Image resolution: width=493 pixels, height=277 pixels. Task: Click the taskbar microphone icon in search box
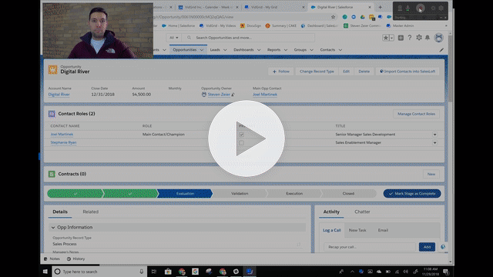tap(142, 272)
